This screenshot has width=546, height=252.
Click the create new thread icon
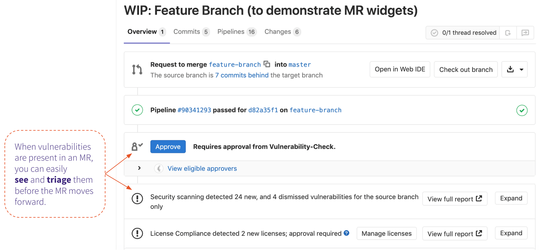click(508, 32)
